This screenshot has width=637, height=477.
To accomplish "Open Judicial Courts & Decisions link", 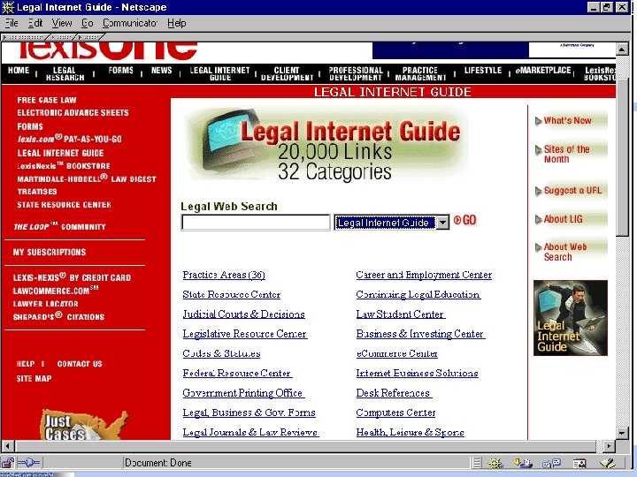I will [244, 314].
